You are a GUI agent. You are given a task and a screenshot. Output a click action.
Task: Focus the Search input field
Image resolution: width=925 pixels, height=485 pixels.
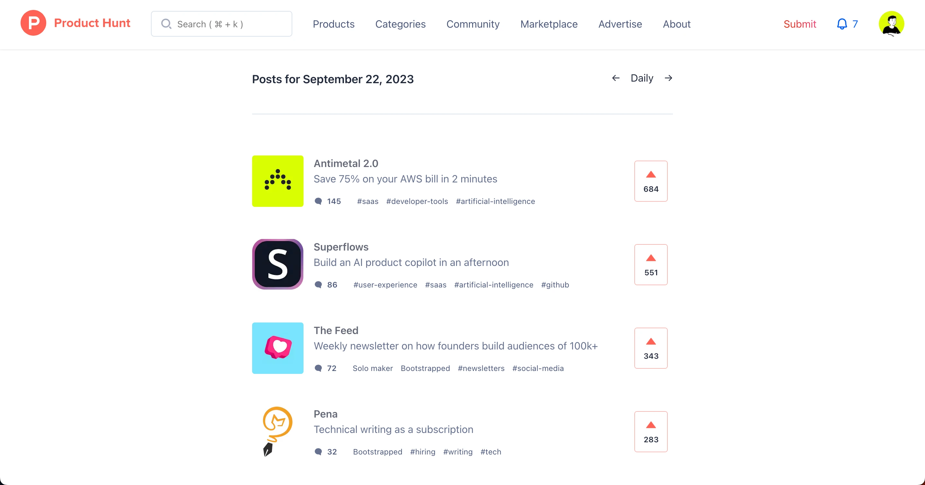click(222, 24)
